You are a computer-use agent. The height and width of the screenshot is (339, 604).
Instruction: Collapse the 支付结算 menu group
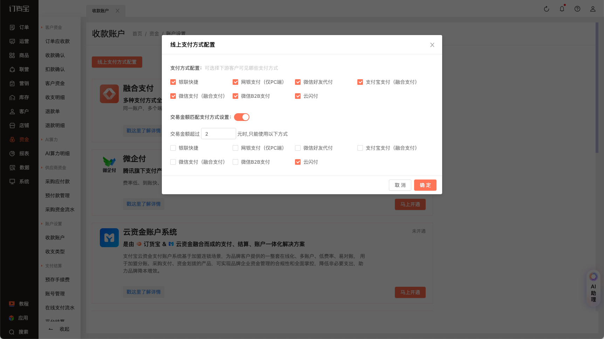[x=52, y=266]
